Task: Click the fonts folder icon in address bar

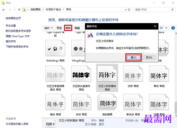Action: click(24, 10)
